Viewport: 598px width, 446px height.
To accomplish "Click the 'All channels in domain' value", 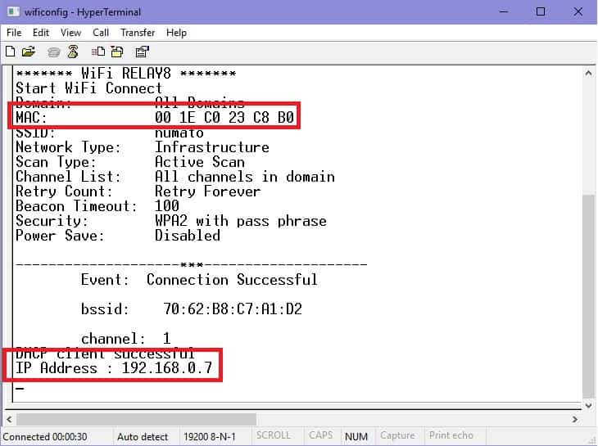I will pyautogui.click(x=245, y=177).
